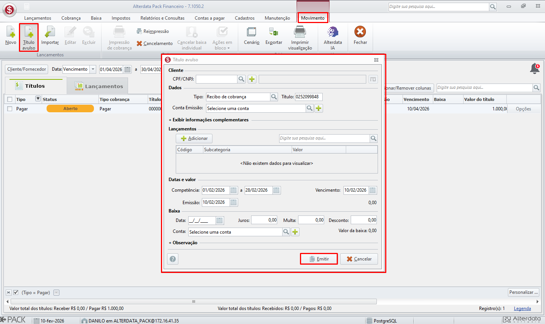Click the green plus next to CPF/CNPJ
This screenshot has width=545, height=324.
pos(252,79)
